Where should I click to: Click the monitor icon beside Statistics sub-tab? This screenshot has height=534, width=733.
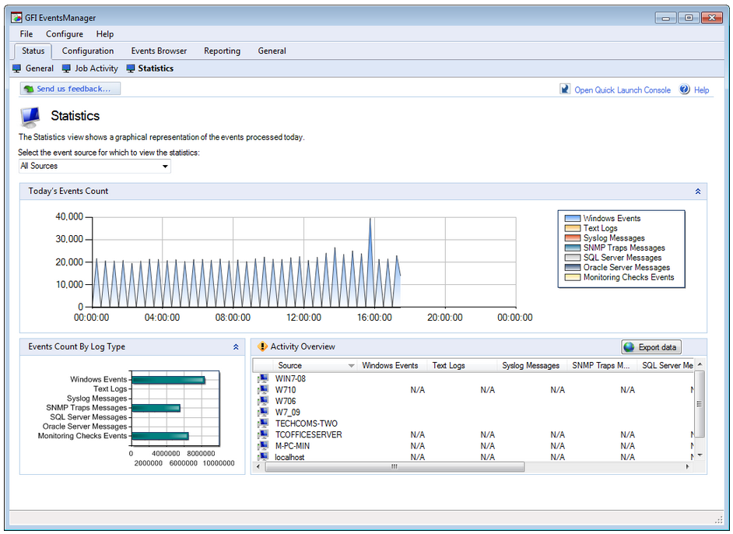[x=131, y=69]
